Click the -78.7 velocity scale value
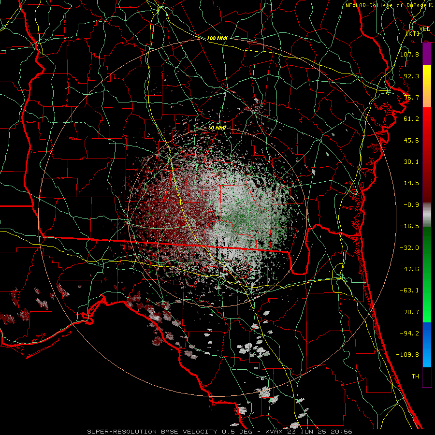The height and width of the screenshot is (435, 435). click(409, 312)
